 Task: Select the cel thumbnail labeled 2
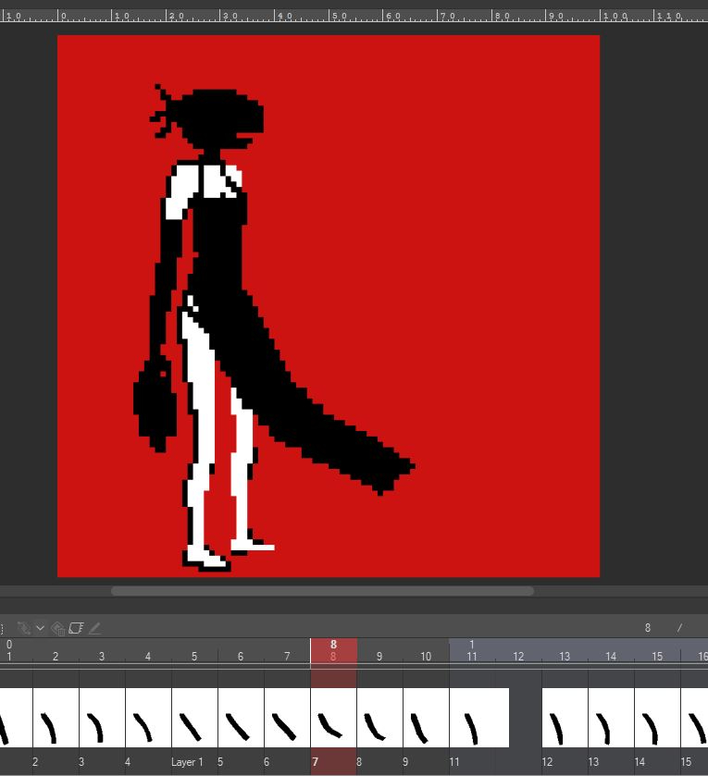[56, 718]
